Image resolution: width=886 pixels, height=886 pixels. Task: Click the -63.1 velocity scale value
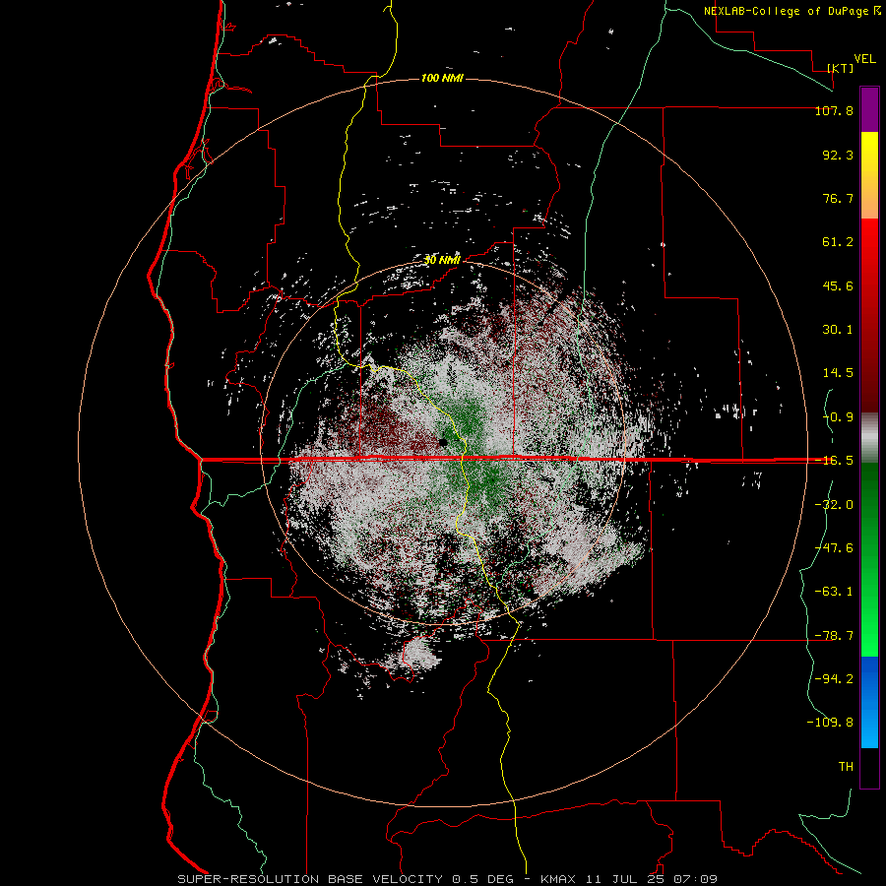[834, 592]
